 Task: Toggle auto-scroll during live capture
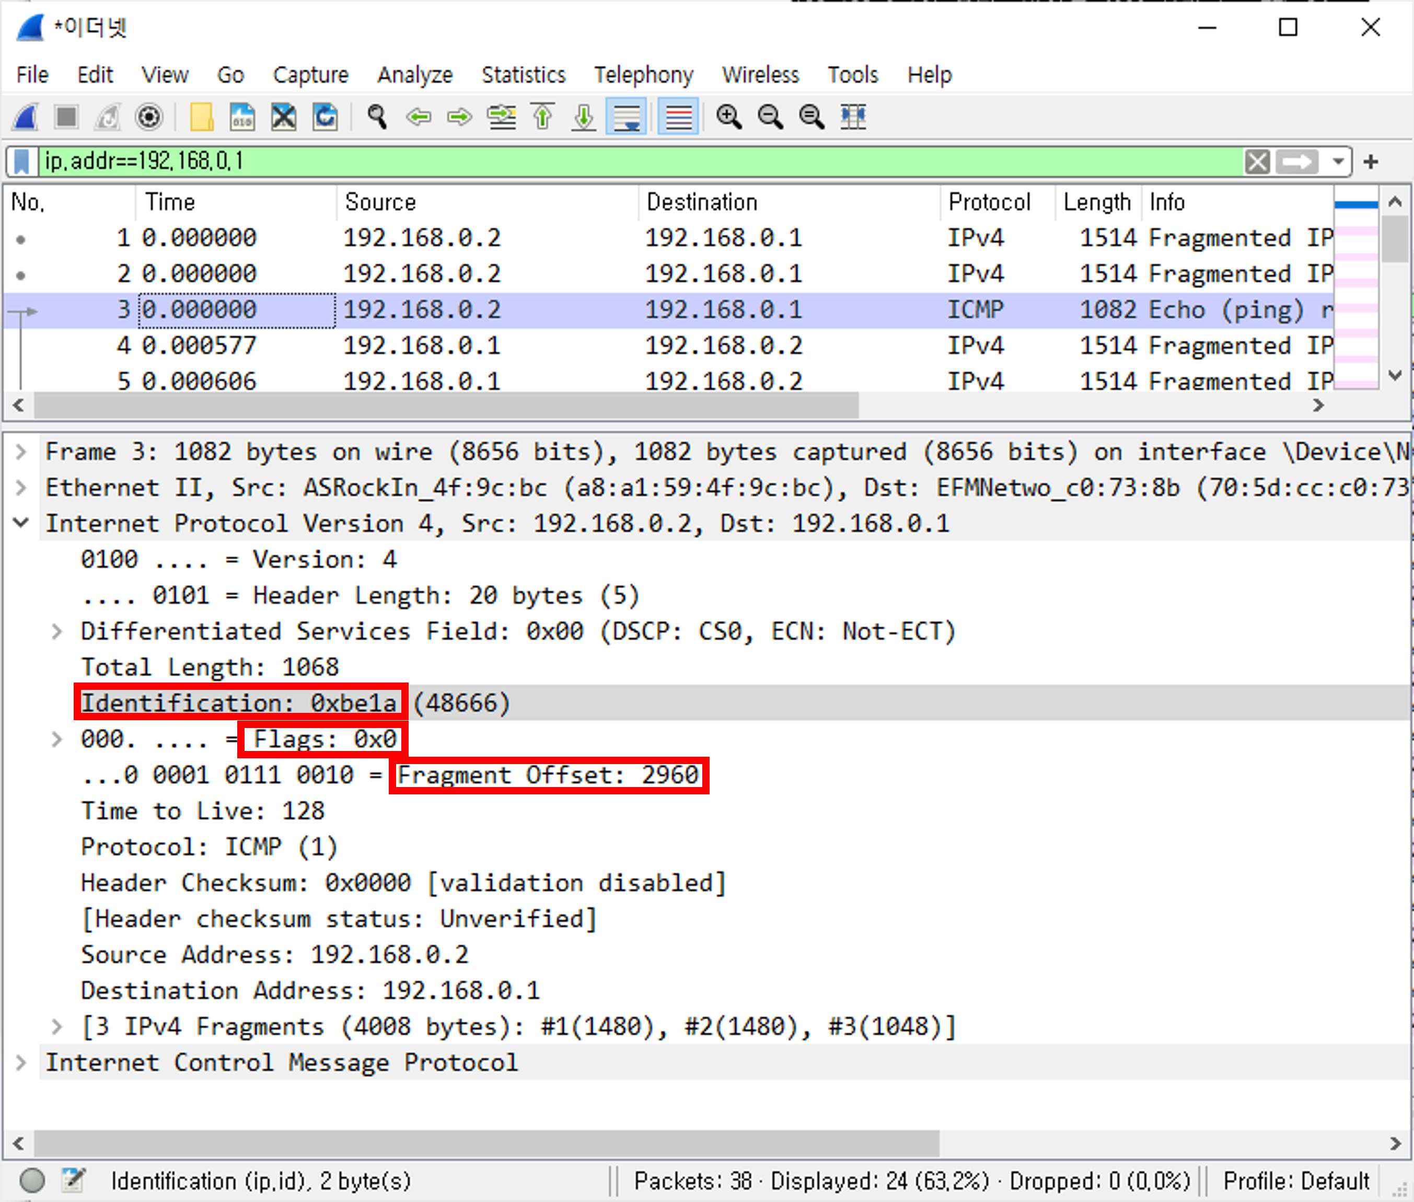[x=625, y=117]
